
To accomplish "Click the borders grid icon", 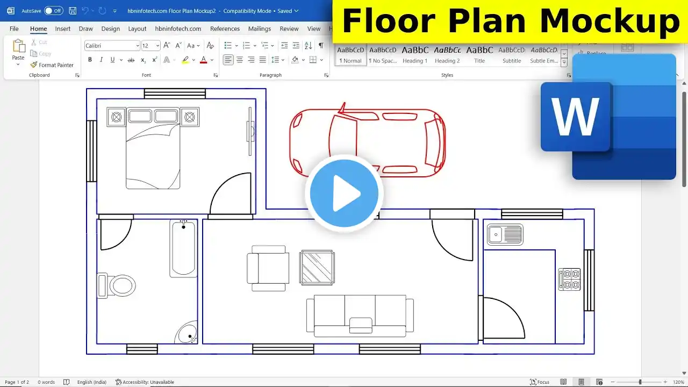I will pyautogui.click(x=313, y=60).
